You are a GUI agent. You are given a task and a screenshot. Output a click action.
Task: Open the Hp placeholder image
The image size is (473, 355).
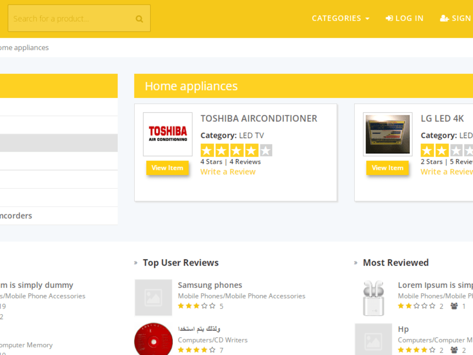coord(374,339)
